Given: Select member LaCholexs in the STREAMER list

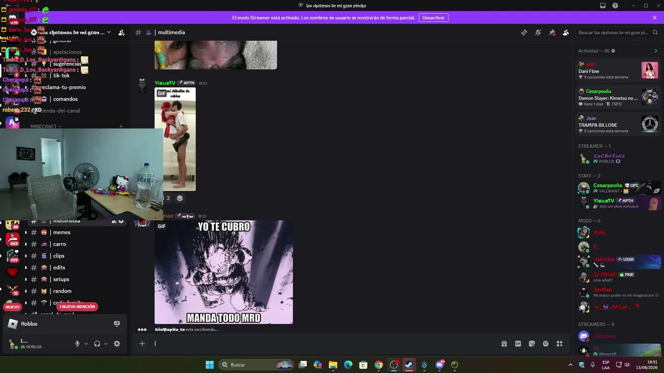Looking at the screenshot, I should 618,158.
